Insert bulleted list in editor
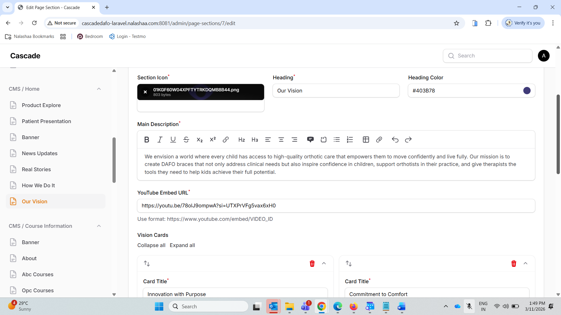 click(x=337, y=140)
